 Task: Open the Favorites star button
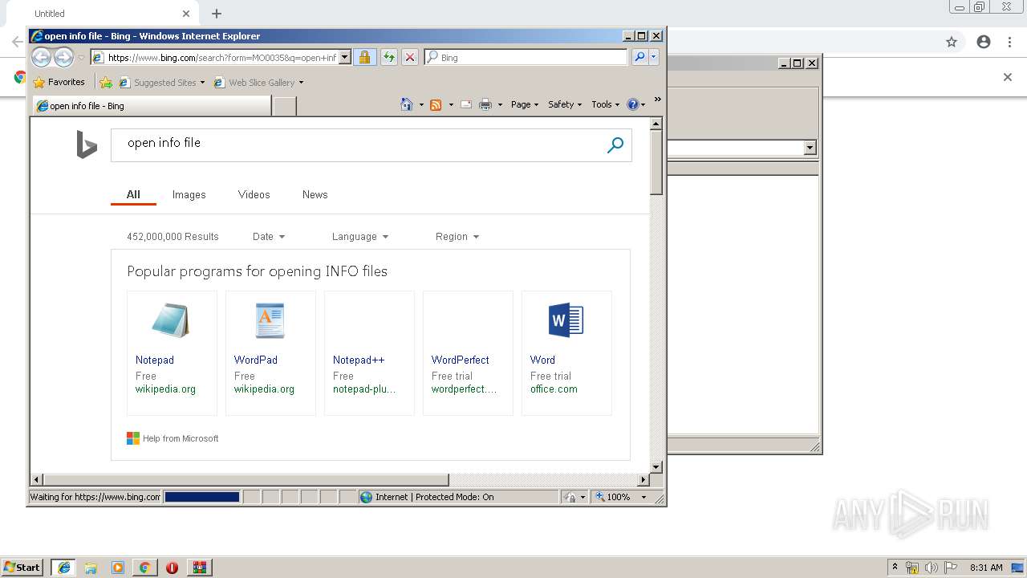click(x=59, y=82)
